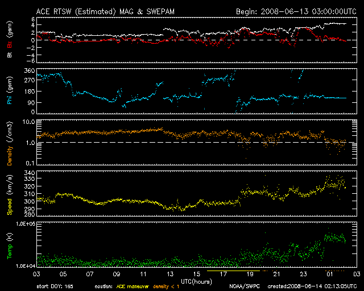Click the 'density < 1' caution legend text
The height and width of the screenshot is (291, 364).
166,286
